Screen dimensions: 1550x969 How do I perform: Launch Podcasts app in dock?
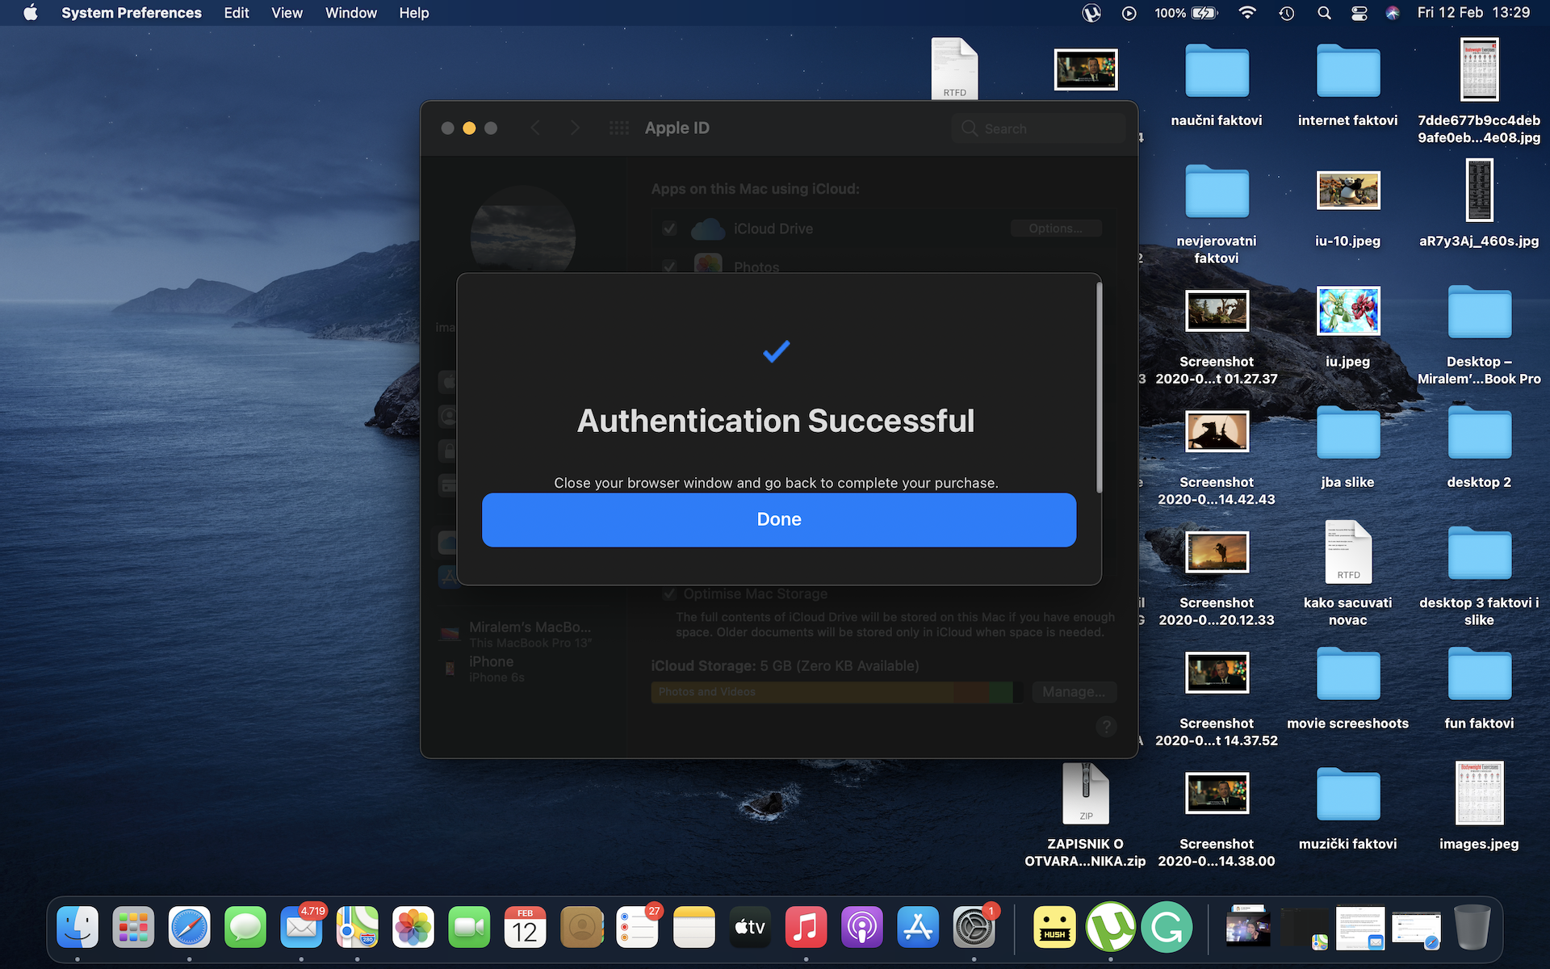pos(861,927)
